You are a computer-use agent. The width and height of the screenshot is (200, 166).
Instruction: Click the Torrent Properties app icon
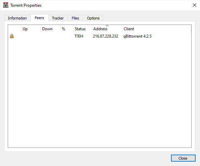6,5
